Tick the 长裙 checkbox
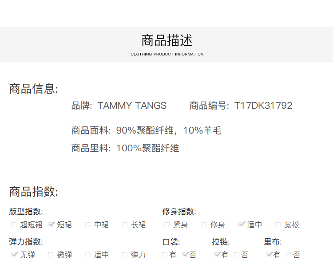The width and height of the screenshot is (333, 260). tap(125, 225)
